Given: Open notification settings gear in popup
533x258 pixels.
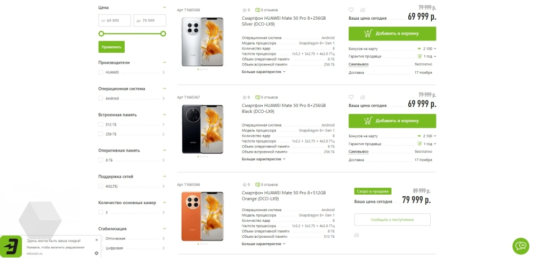Looking at the screenshot, I should 96,253.
